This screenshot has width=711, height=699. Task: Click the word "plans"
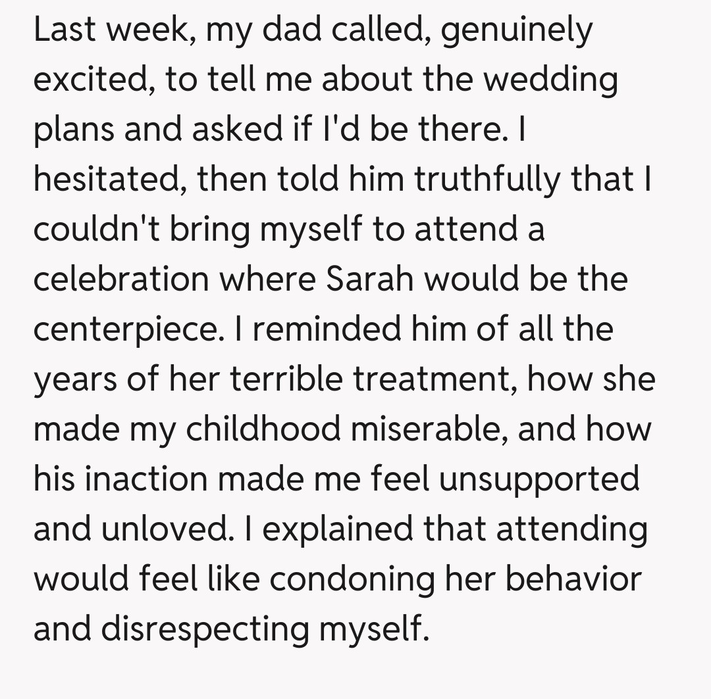[x=73, y=130]
